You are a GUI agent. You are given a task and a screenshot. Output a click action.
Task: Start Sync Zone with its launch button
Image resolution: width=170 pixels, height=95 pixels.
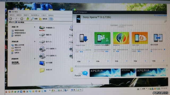(140, 61)
